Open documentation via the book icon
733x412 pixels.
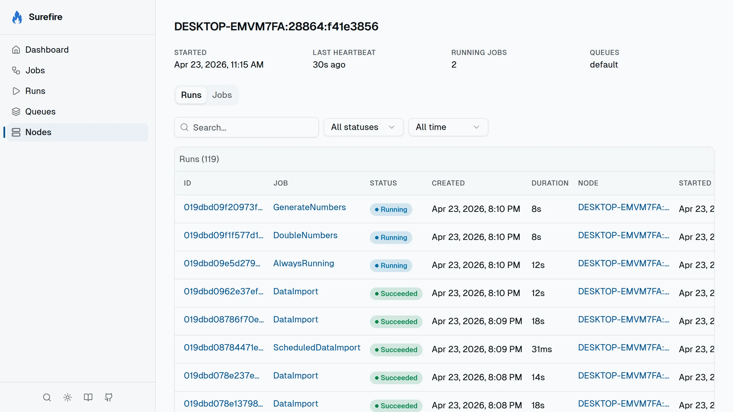[88, 397]
